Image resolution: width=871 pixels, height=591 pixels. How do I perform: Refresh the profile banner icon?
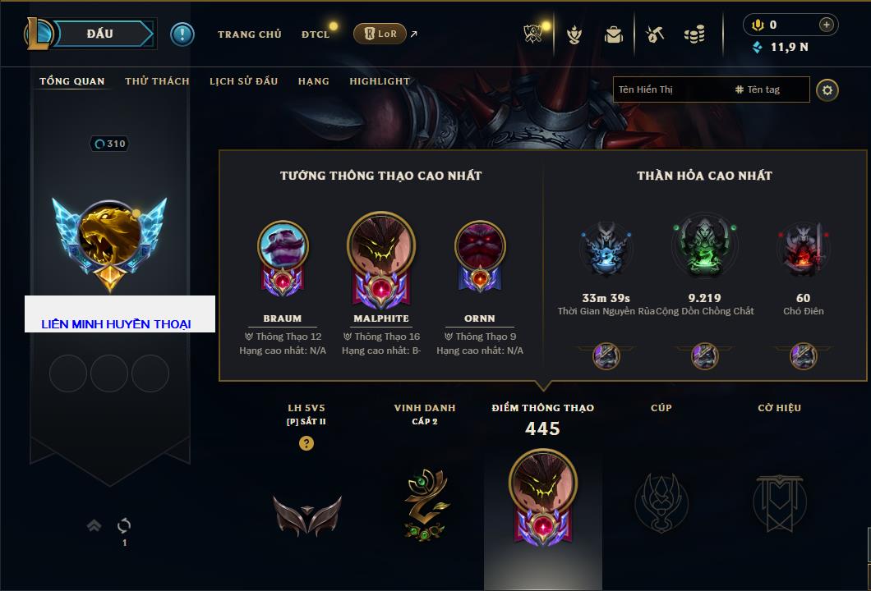[124, 525]
